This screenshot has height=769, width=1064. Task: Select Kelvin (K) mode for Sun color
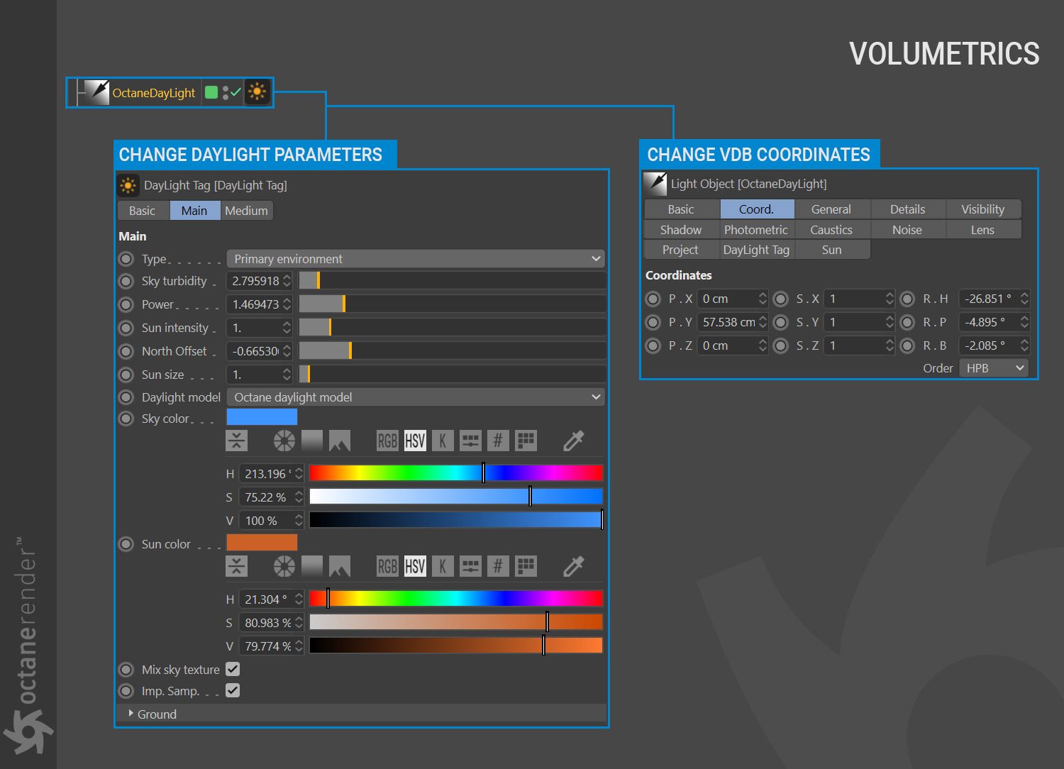pyautogui.click(x=443, y=566)
